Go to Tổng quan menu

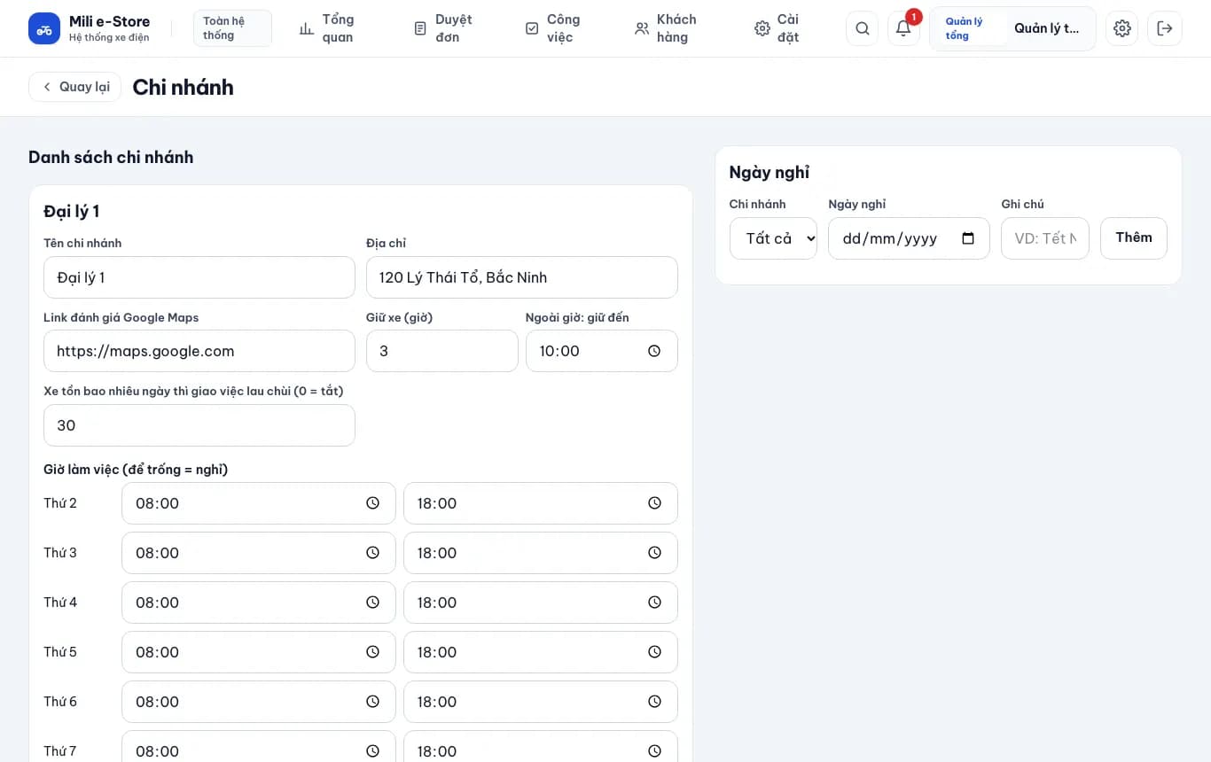(x=326, y=28)
